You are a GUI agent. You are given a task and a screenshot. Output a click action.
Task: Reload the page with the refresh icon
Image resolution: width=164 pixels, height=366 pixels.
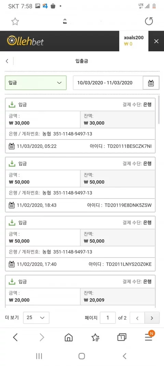(149, 21)
